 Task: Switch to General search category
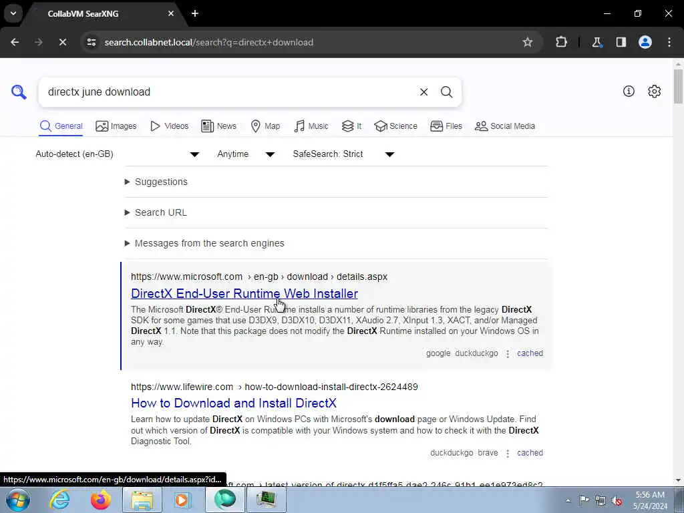(61, 126)
